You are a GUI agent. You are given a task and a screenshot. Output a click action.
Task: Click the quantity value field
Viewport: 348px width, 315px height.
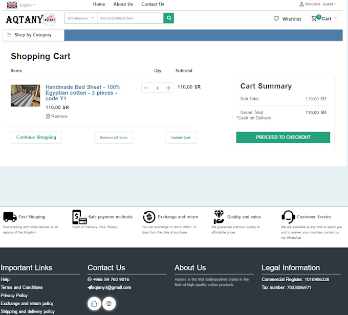coord(157,88)
